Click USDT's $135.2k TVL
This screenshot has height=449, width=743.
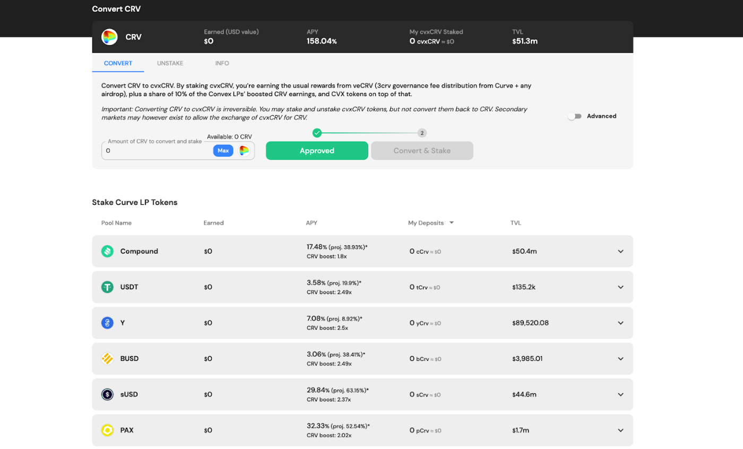point(524,287)
